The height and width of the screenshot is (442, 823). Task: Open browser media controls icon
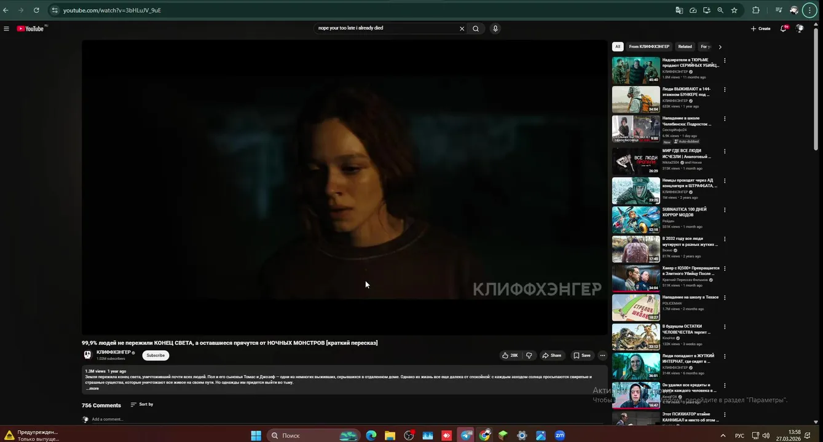(x=779, y=10)
